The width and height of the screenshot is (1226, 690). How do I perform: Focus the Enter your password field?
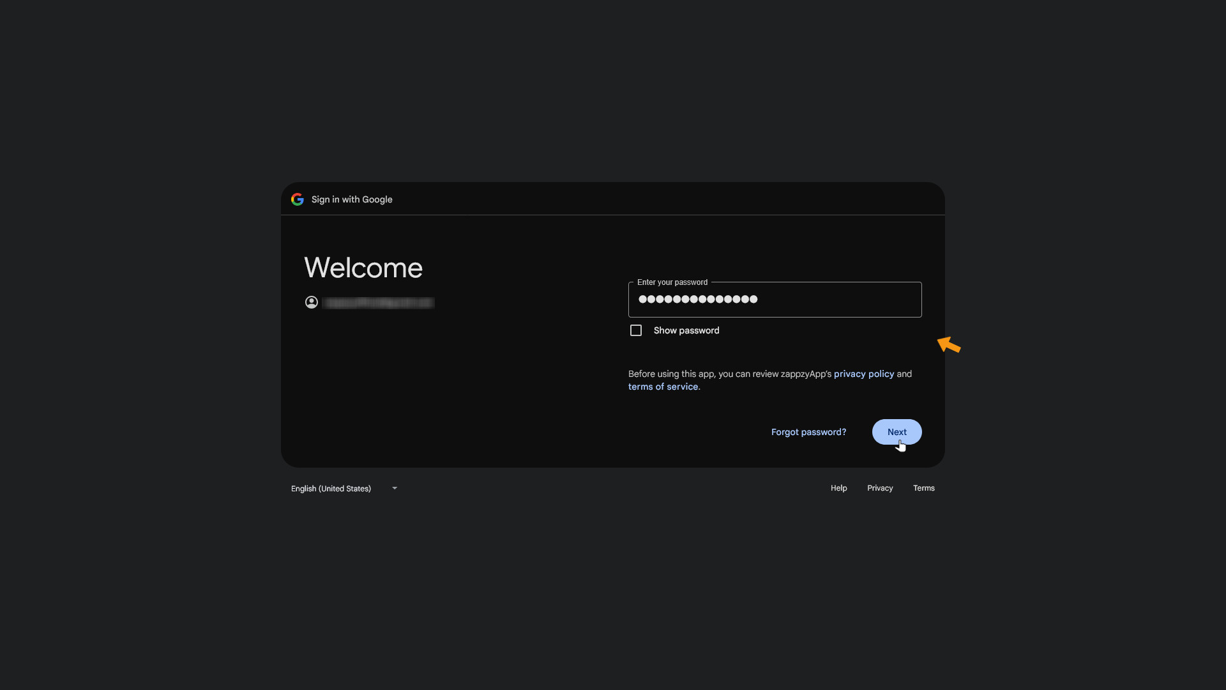[x=775, y=300]
